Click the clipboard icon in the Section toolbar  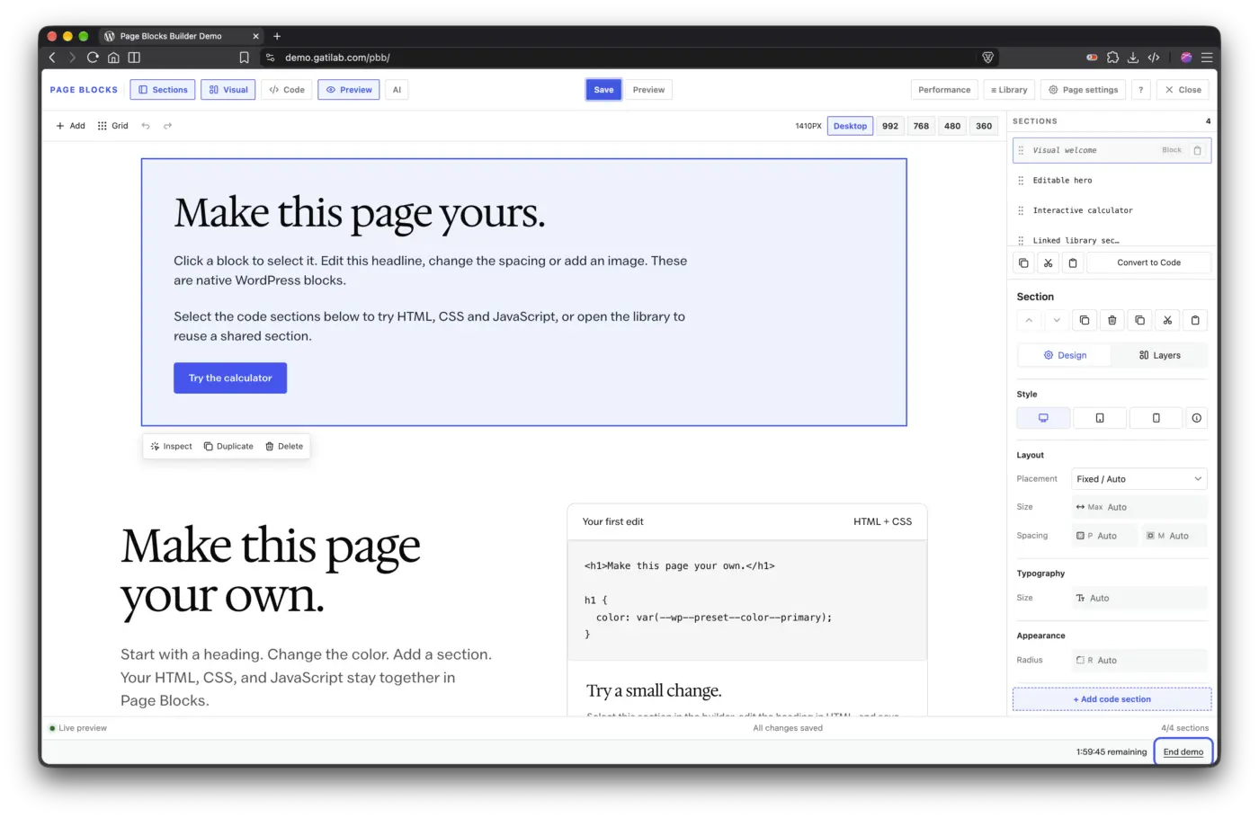click(x=1195, y=320)
